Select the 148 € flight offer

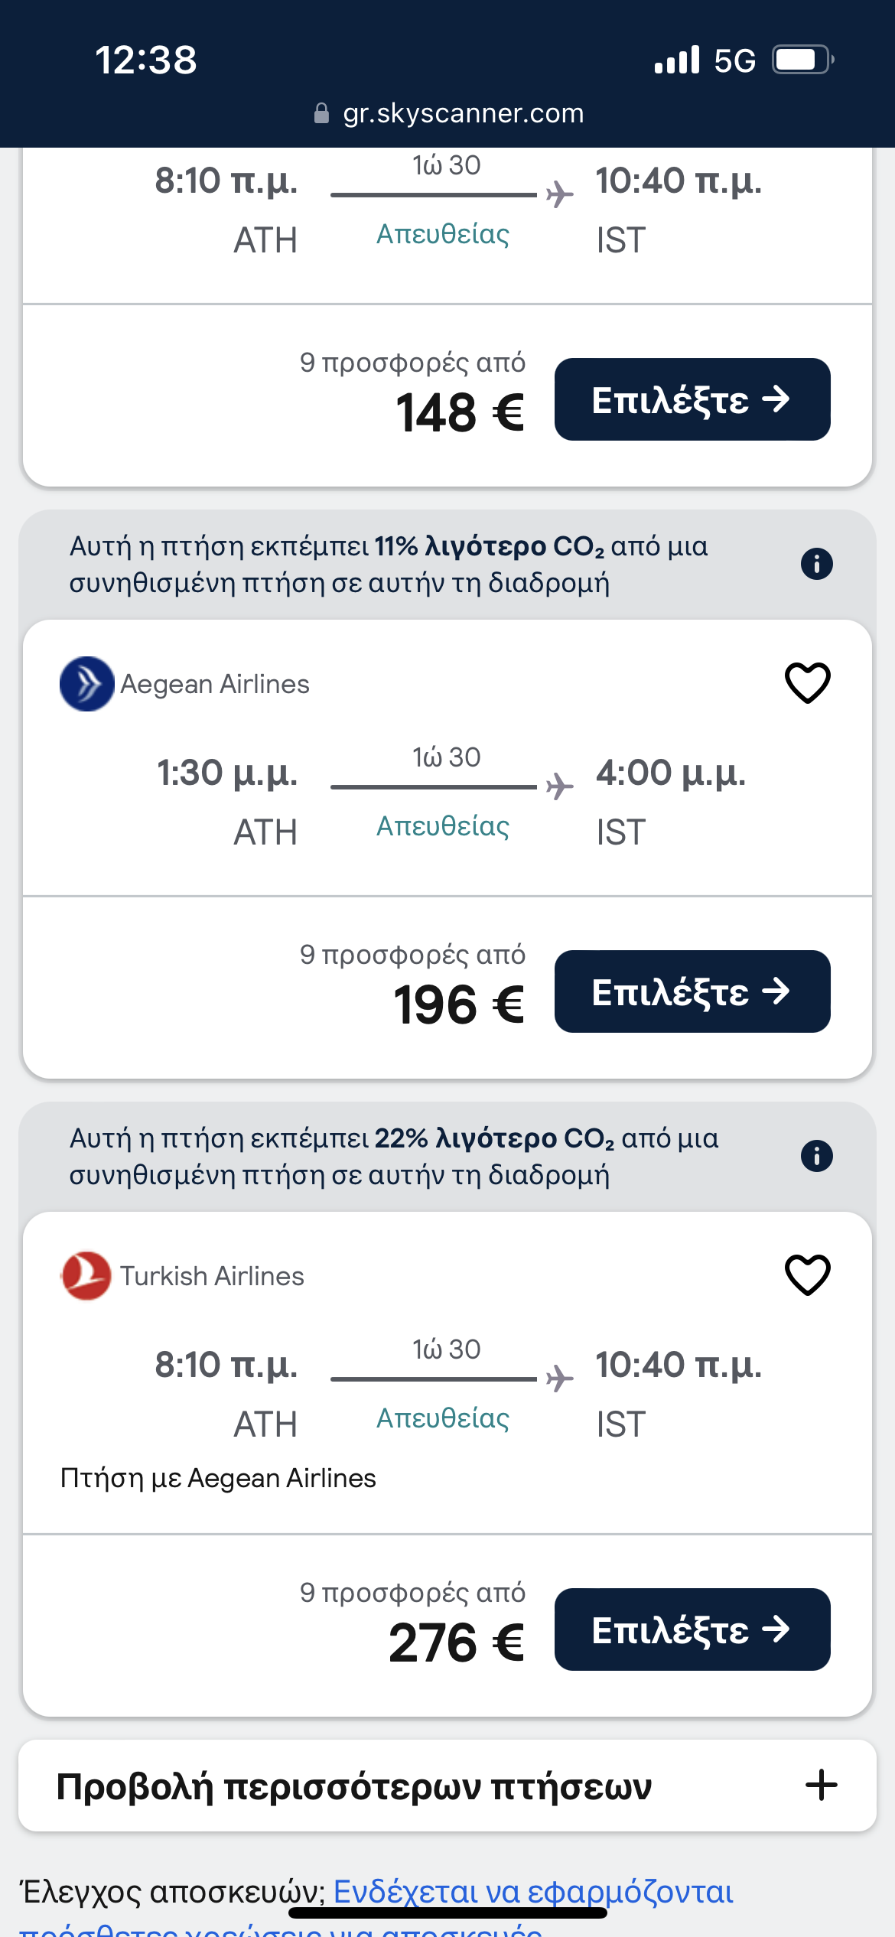click(692, 399)
